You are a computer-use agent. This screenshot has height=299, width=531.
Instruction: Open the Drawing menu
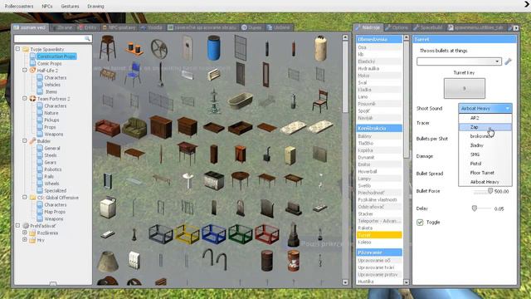95,6
